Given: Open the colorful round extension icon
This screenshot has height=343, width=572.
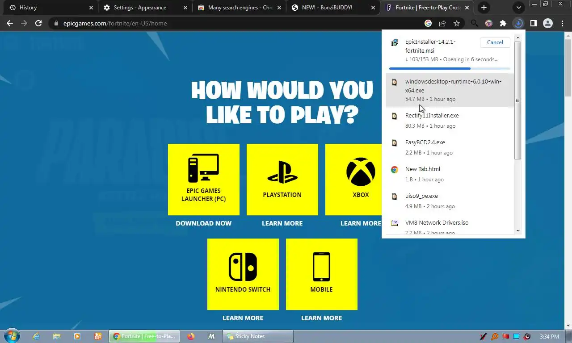Looking at the screenshot, I should 488,23.
